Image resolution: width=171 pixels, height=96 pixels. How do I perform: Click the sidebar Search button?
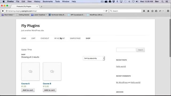(141, 50)
